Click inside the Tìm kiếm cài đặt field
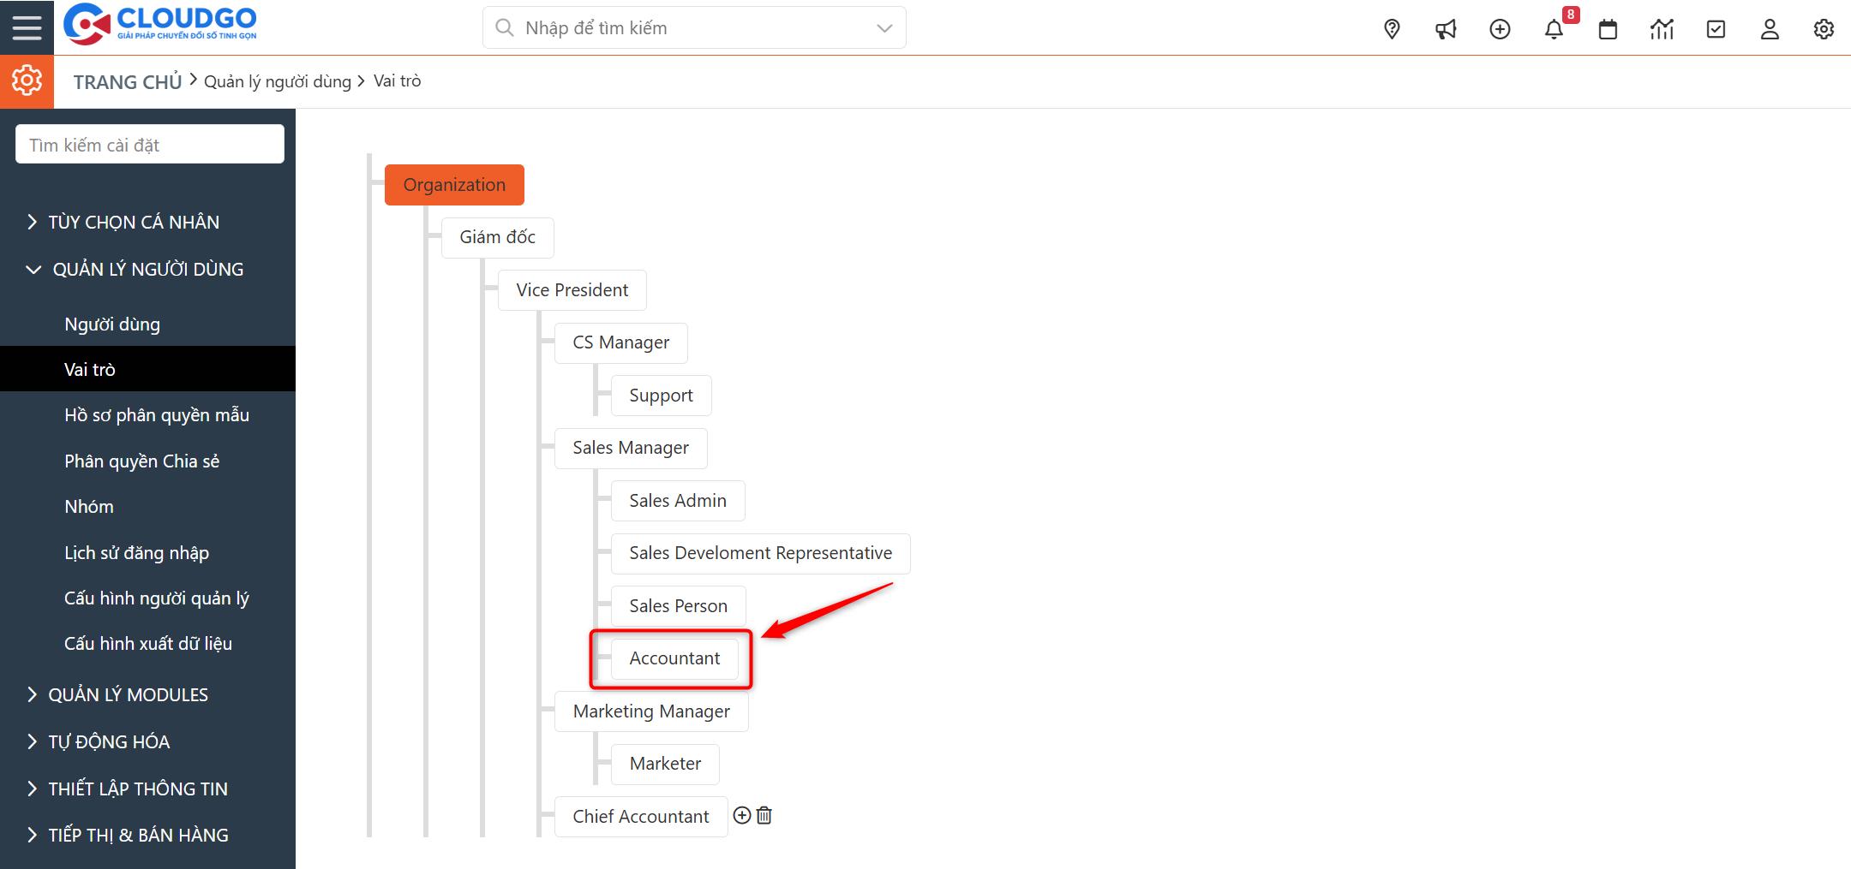Screen dimensions: 1851x869 click(x=149, y=143)
